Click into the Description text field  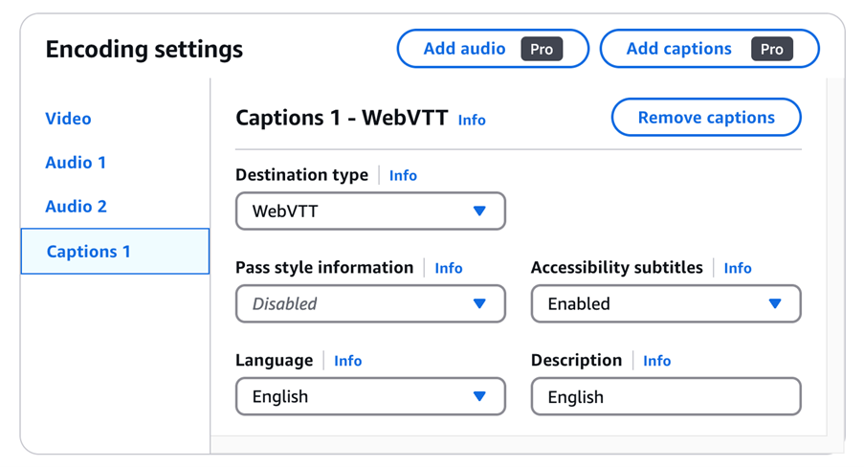[x=666, y=397]
